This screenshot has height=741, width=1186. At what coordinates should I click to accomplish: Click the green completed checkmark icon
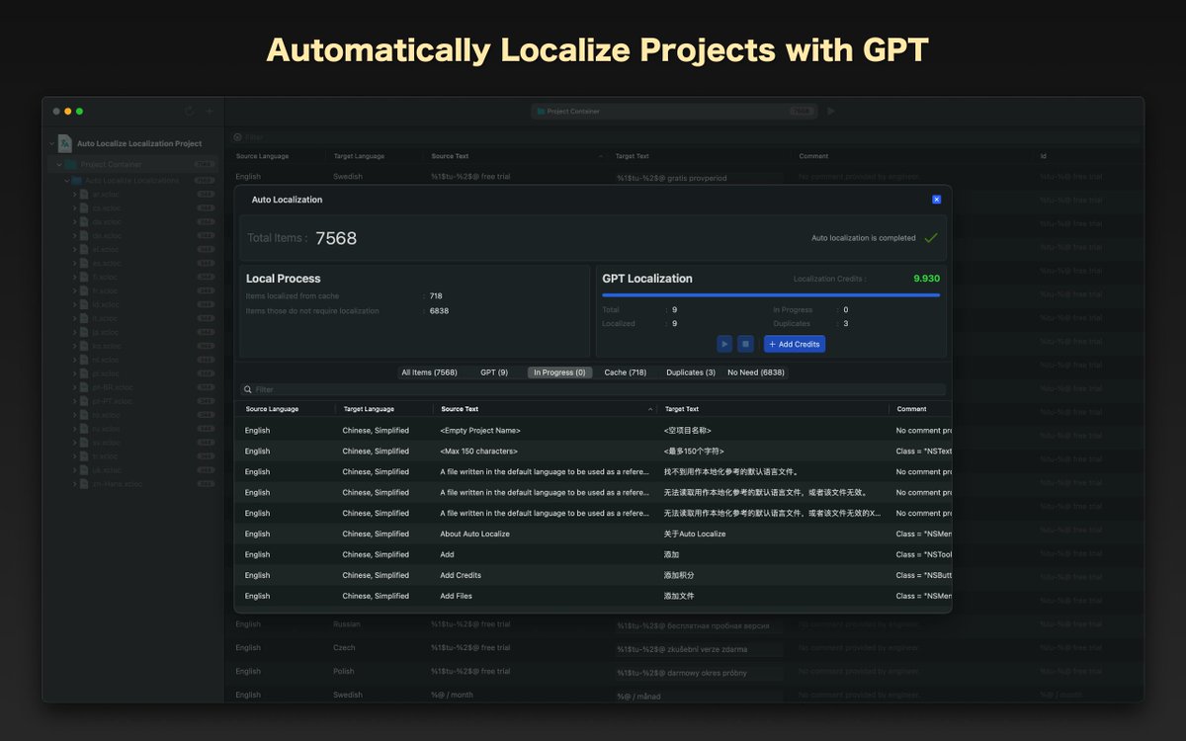click(x=930, y=238)
